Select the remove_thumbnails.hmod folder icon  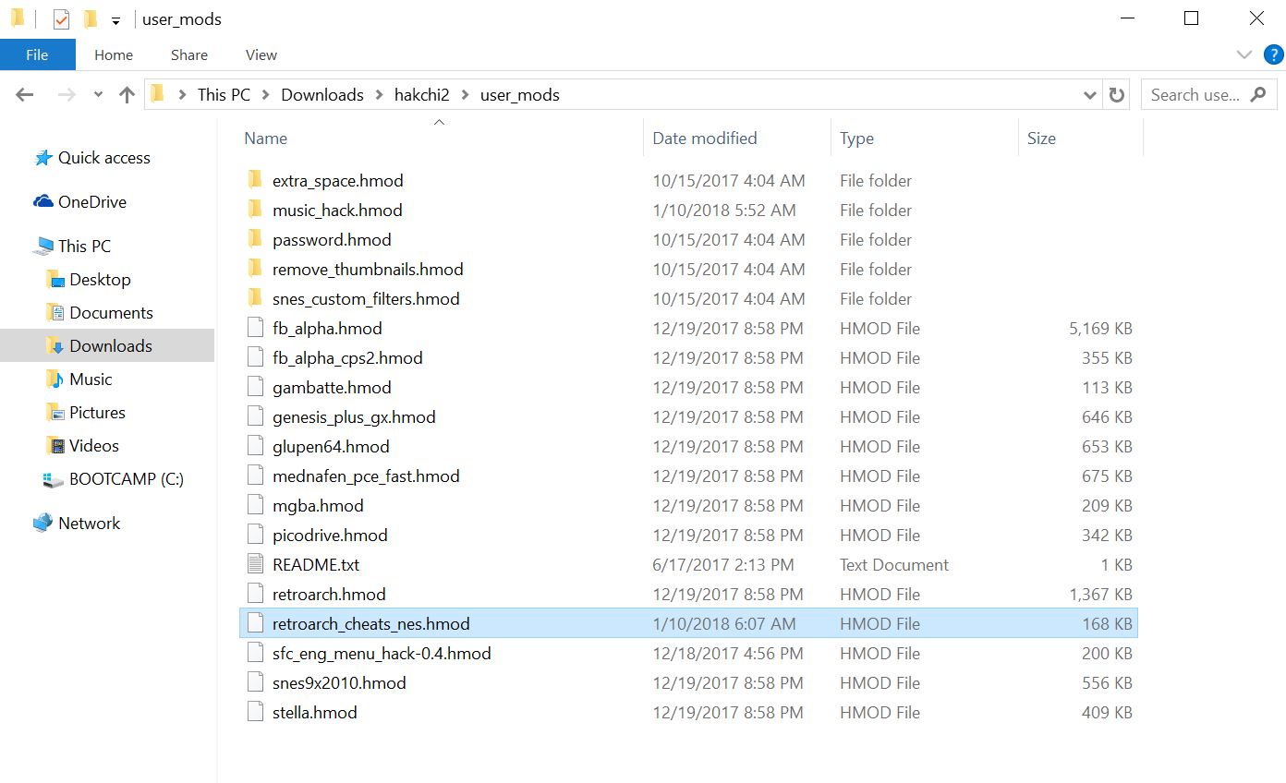coord(256,269)
